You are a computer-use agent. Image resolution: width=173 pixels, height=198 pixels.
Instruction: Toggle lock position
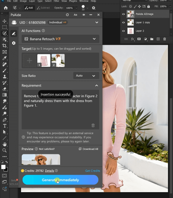[139, 6]
